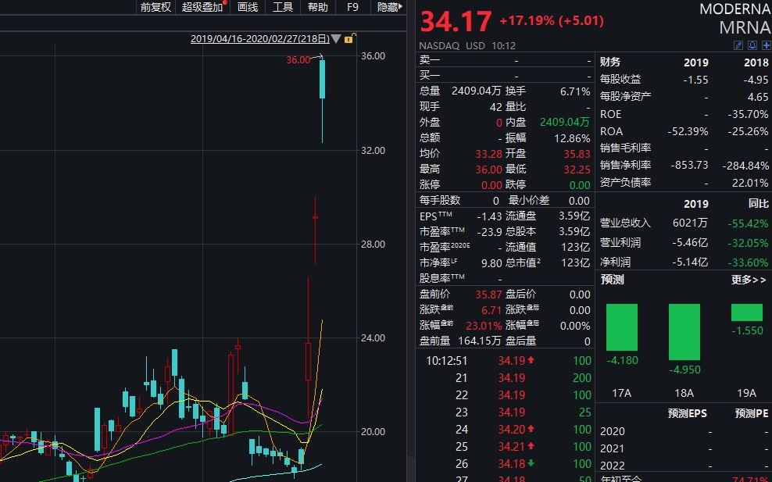Click the 换手 6.71% turnover value

pos(574,91)
